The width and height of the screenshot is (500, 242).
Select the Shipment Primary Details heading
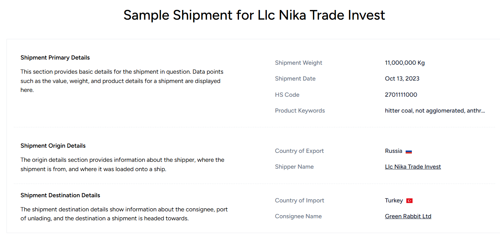55,57
